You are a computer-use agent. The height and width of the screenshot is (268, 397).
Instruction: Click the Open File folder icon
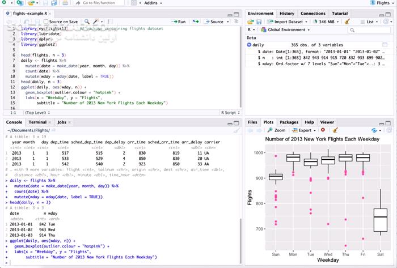[31, 3]
